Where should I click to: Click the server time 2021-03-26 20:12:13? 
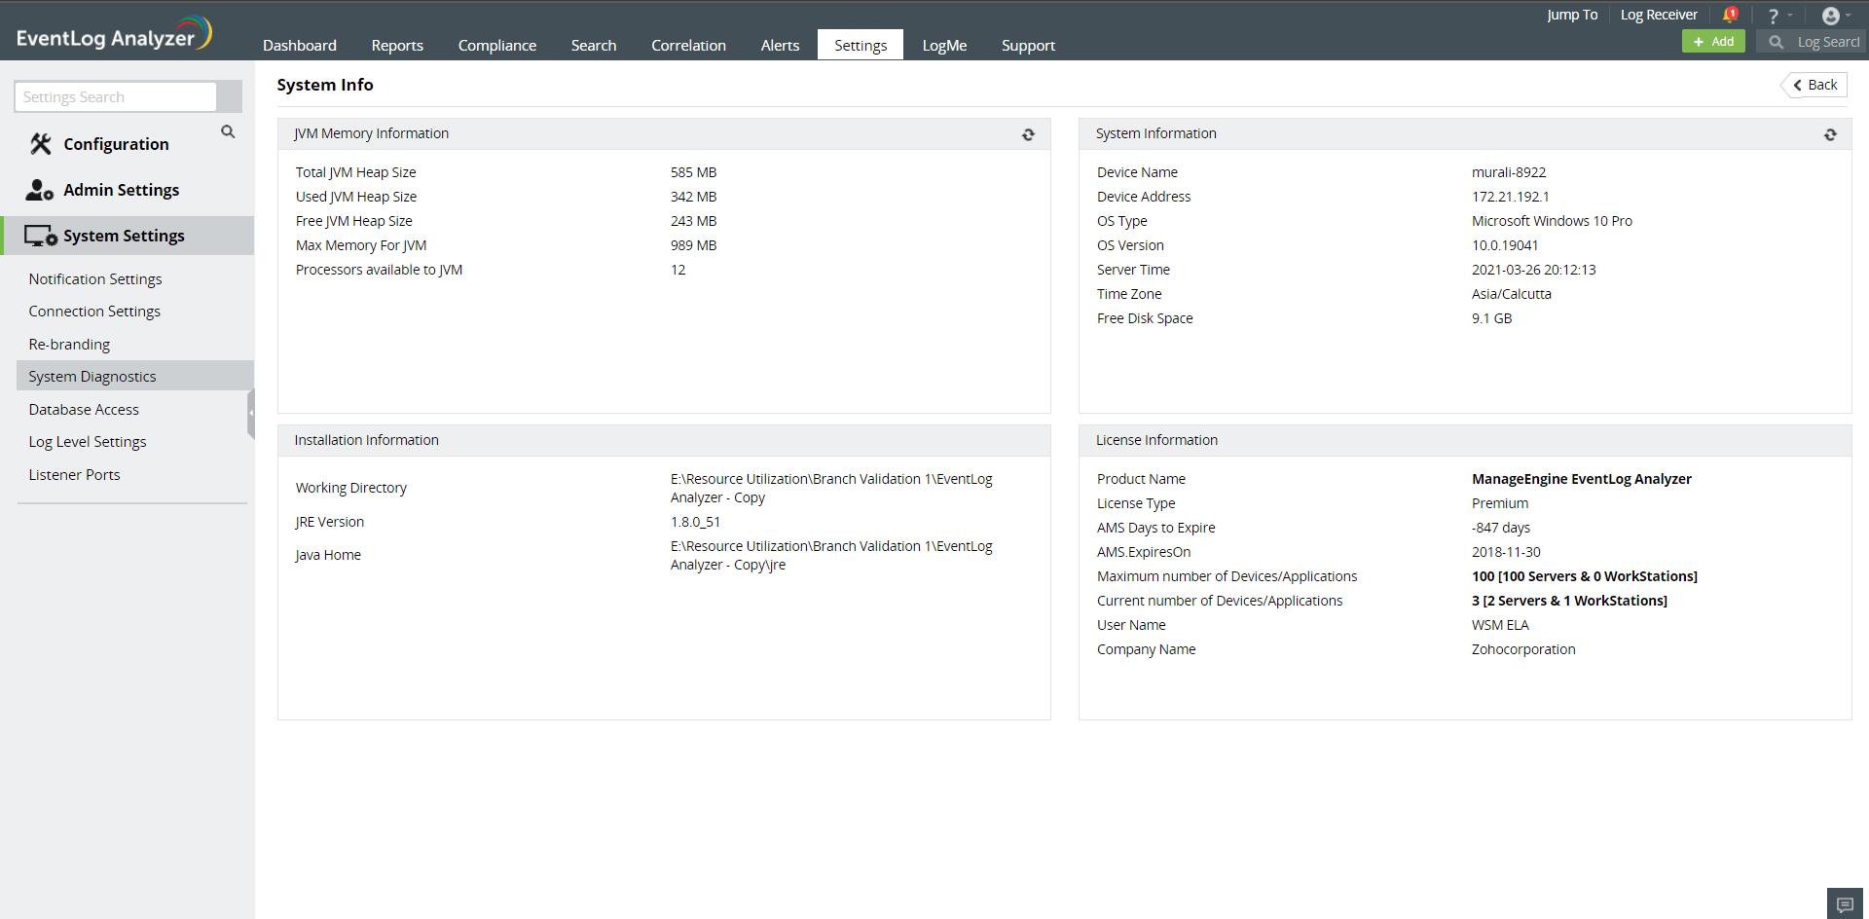1533,270
